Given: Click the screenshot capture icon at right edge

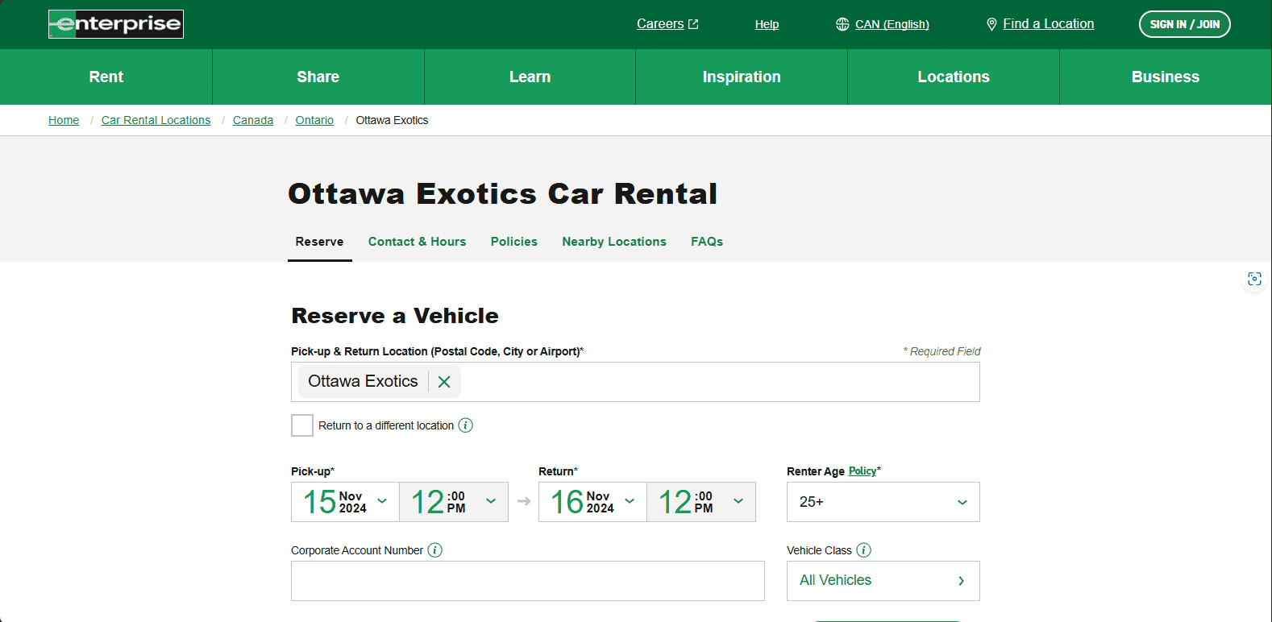Looking at the screenshot, I should (x=1254, y=279).
